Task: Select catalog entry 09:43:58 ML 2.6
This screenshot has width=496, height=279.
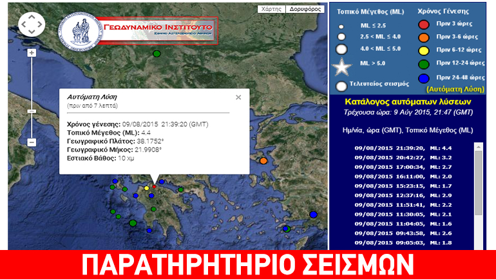Action: point(403,233)
